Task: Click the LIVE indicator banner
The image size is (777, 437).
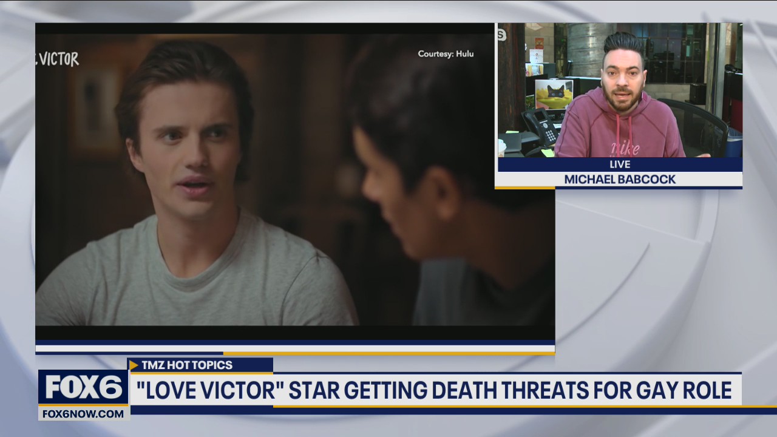Action: click(x=619, y=164)
